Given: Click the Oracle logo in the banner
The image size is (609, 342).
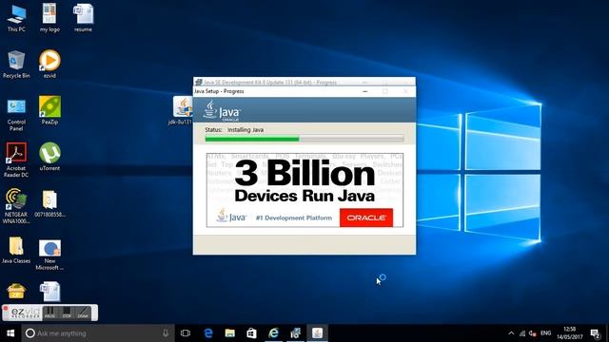Looking at the screenshot, I should [365, 218].
